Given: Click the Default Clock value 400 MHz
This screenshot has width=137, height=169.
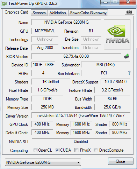Looking at the screenshot, I should pyautogui.click(x=42, y=132).
